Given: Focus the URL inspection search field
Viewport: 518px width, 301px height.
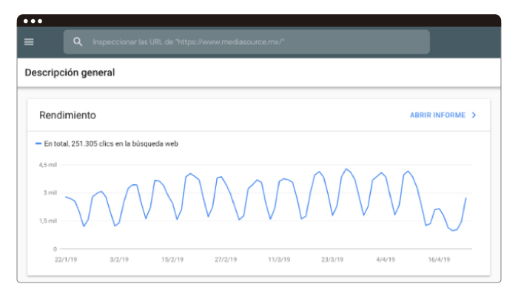Looking at the screenshot, I should tap(246, 42).
